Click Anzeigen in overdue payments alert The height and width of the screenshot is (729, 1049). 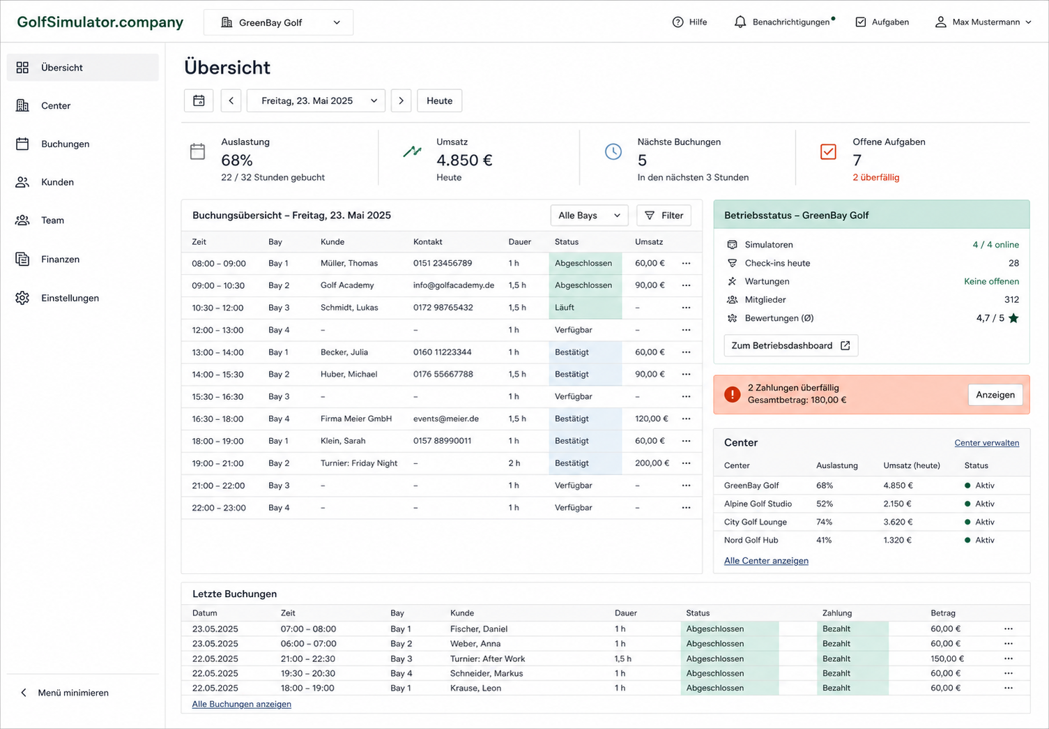(995, 395)
